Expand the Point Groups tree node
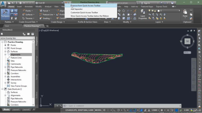The image size is (202, 113). click(x=5, y=48)
